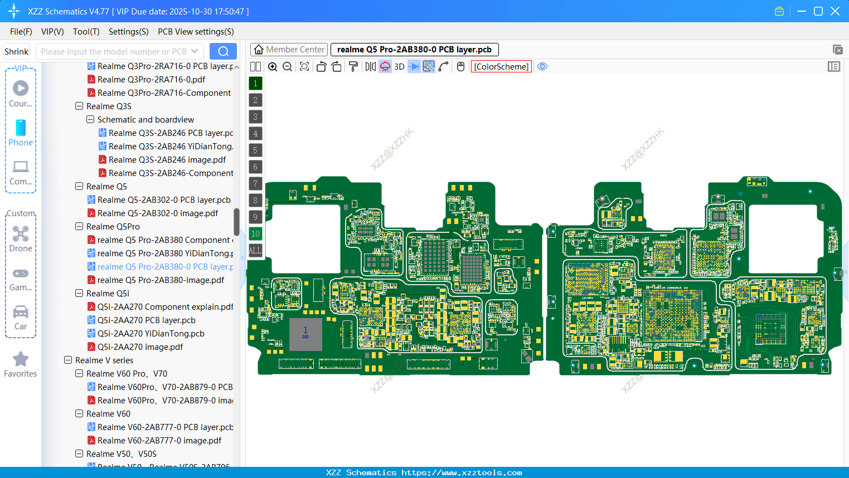Open the [ColorScheme] picker
The height and width of the screenshot is (478, 849).
[501, 66]
